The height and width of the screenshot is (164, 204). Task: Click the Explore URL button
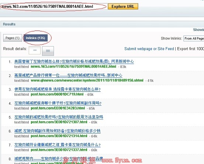(x=123, y=6)
